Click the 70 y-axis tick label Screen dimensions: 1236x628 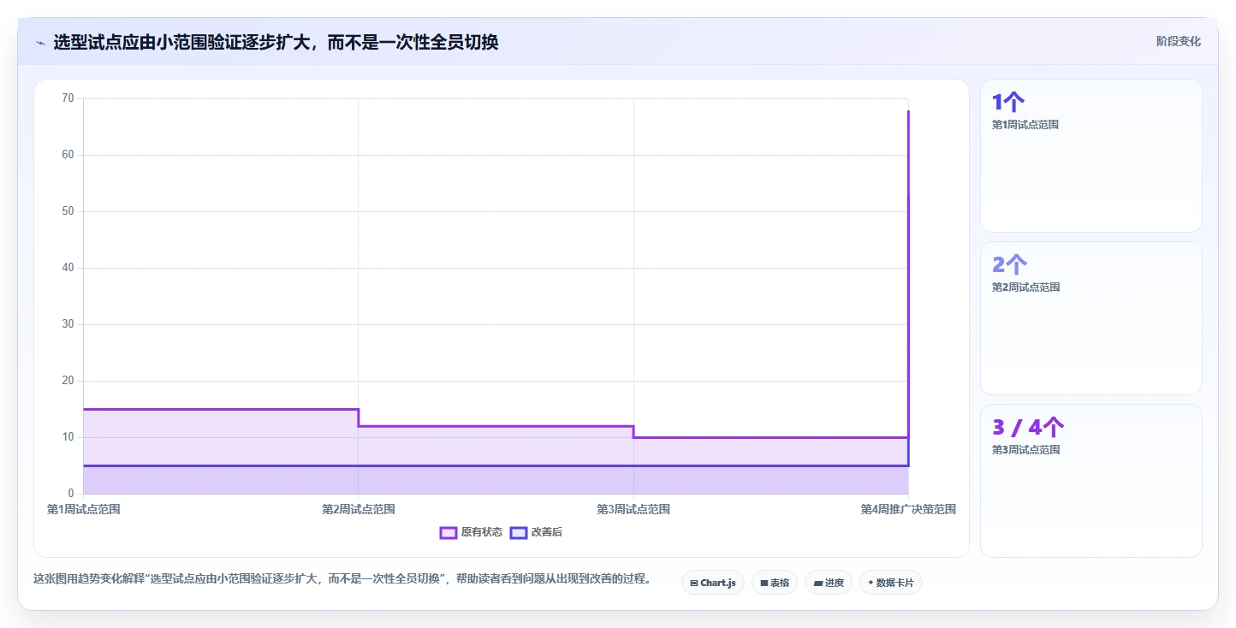68,98
